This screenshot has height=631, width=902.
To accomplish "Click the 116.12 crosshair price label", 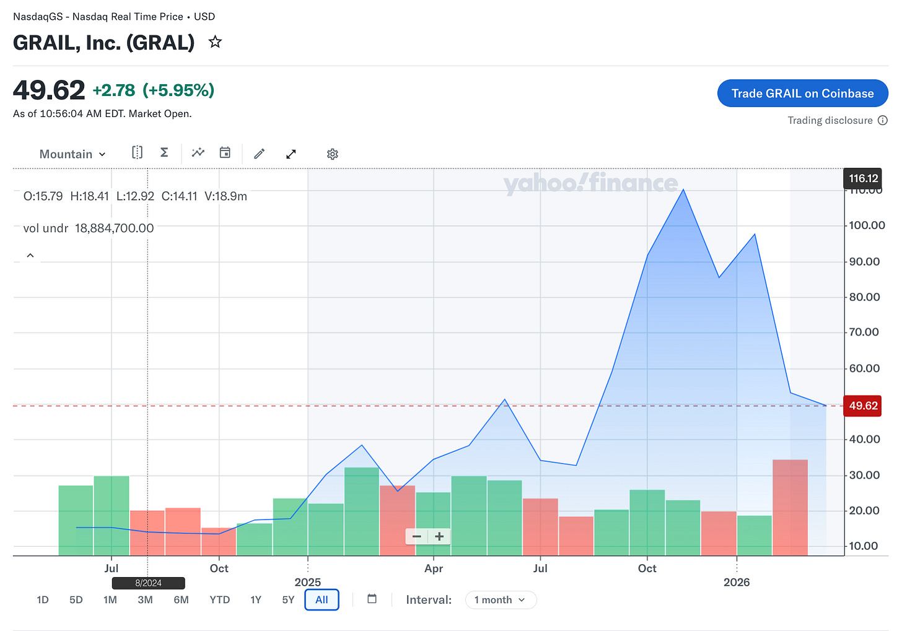I will (862, 178).
